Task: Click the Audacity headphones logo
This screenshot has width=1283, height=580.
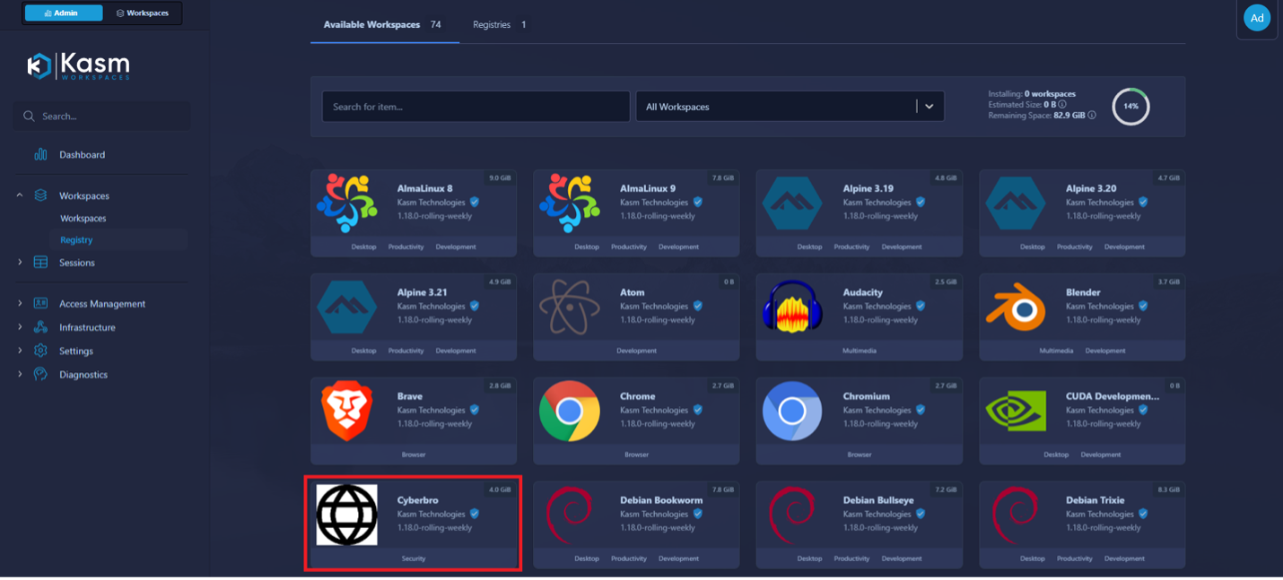Action: coord(792,307)
